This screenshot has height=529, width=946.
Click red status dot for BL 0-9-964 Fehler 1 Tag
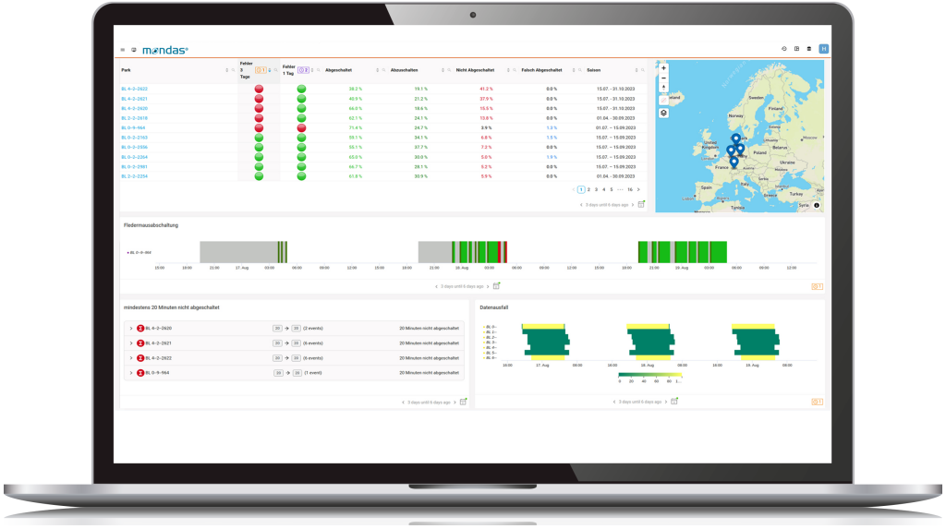pos(302,128)
